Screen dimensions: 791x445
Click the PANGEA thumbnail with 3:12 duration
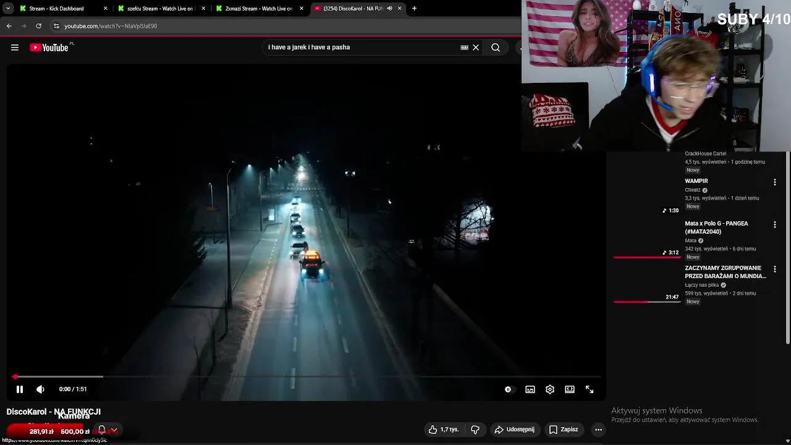[x=646, y=239]
